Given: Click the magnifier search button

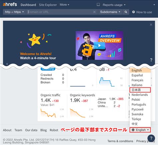Looking at the screenshot, I should point(126,12).
